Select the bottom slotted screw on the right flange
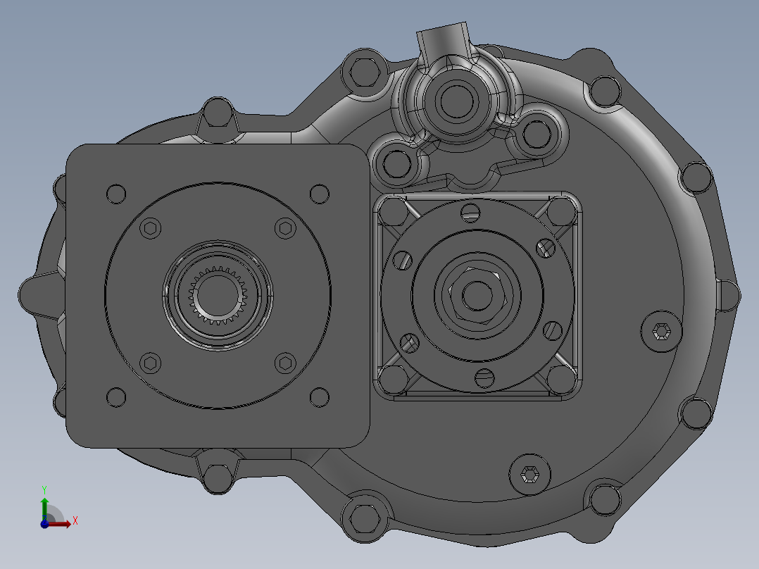The width and height of the screenshot is (759, 569). tap(484, 378)
